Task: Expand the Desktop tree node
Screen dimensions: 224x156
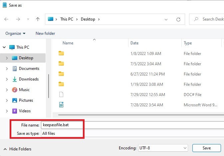Action: point(7,58)
